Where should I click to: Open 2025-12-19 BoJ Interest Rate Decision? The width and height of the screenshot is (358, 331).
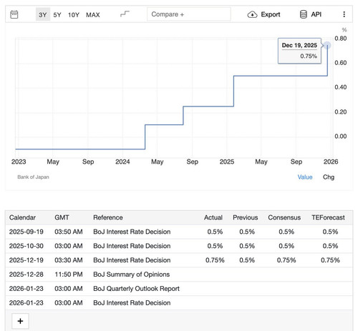tap(132, 260)
